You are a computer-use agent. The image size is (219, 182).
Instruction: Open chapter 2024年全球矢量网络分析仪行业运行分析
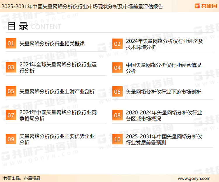click(58, 68)
